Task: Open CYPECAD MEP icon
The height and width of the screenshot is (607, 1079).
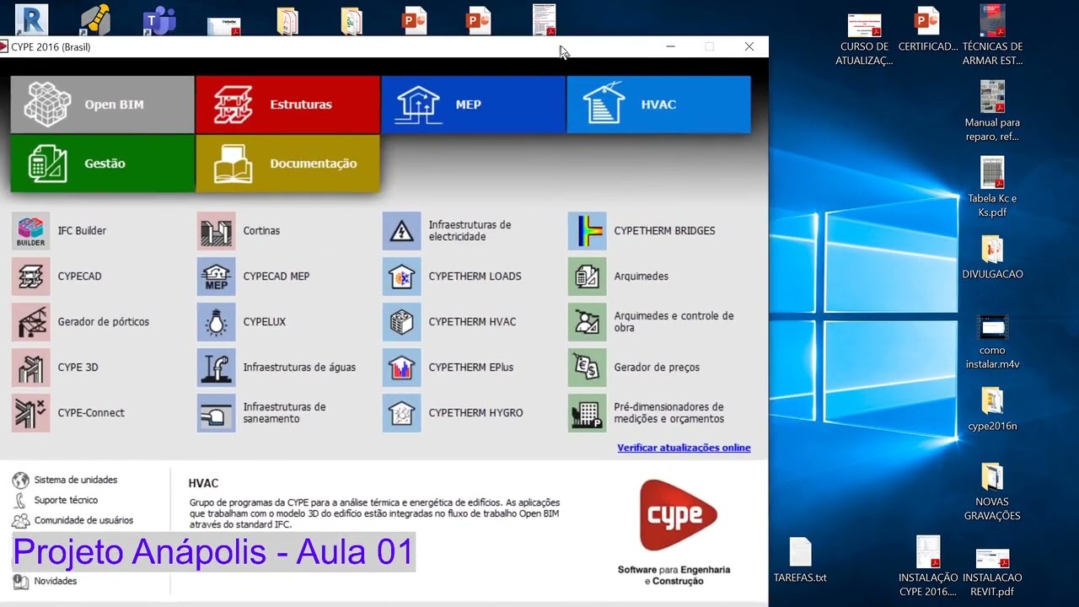Action: coord(216,277)
